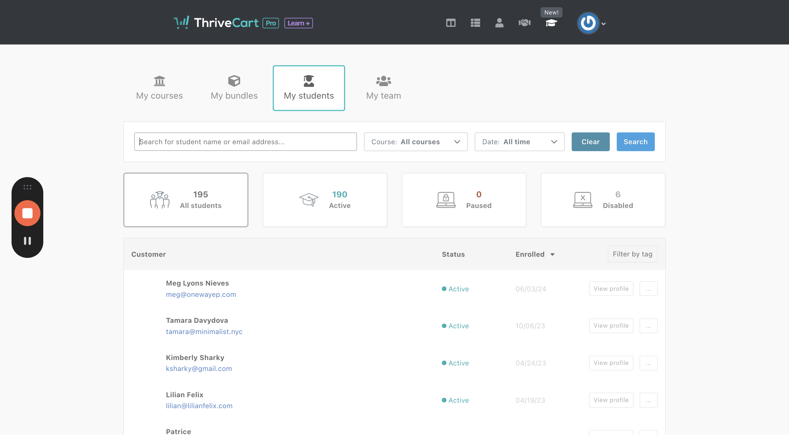
Task: Switch to My team tab
Action: coord(383,88)
